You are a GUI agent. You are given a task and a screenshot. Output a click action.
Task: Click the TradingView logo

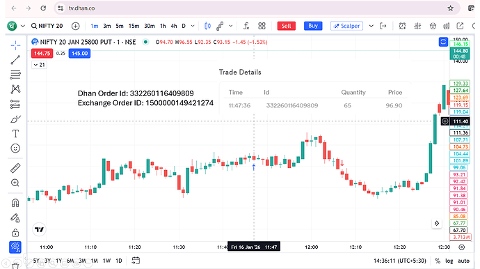[39, 229]
